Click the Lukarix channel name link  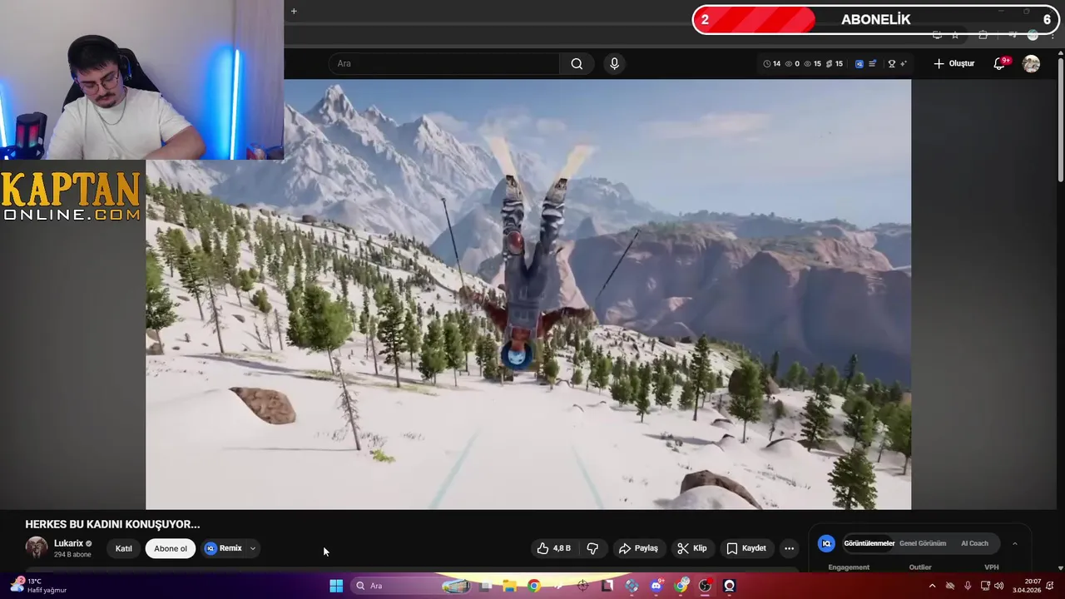[69, 543]
